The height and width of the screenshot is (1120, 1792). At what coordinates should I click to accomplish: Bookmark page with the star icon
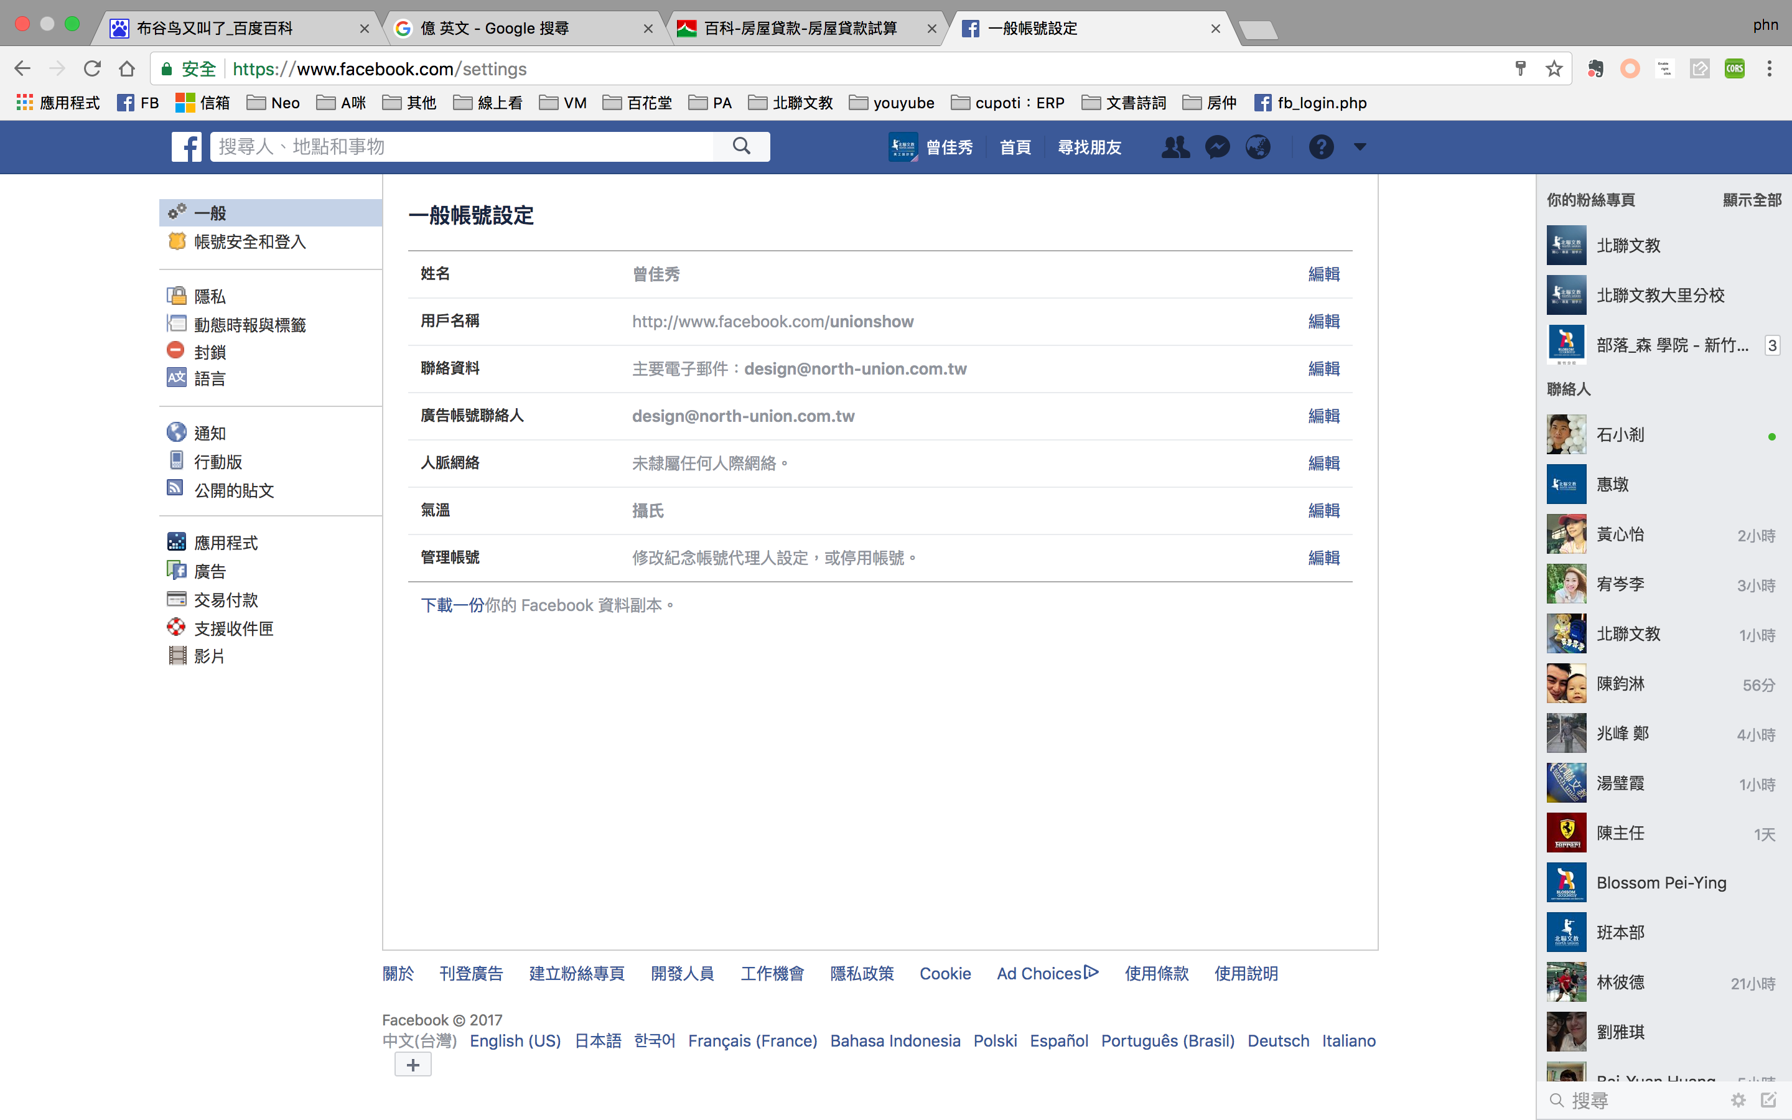[1554, 69]
